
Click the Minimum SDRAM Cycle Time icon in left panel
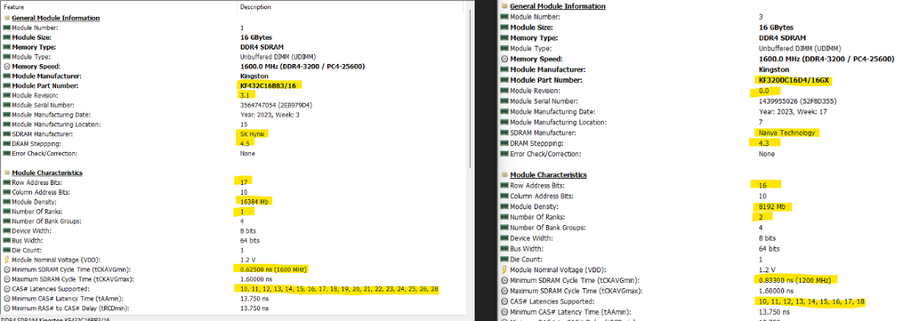point(7,269)
